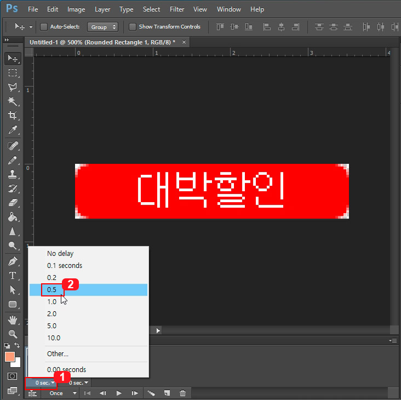Align left edges in options bar
Viewport: 401px width, 400px height.
coord(267,27)
